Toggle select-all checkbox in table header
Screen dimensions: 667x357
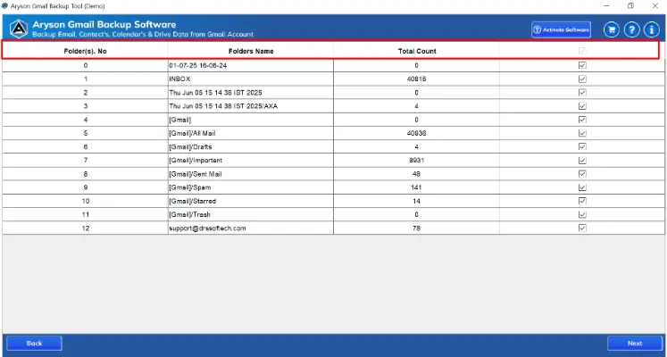pyautogui.click(x=582, y=51)
